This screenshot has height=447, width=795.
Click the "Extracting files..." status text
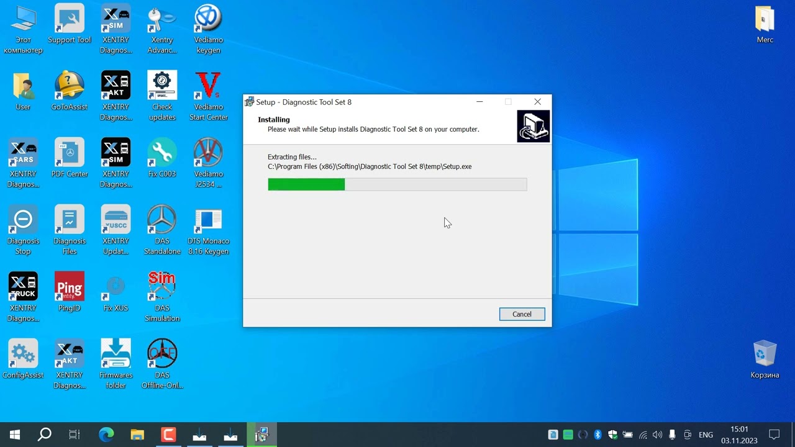[x=292, y=157]
